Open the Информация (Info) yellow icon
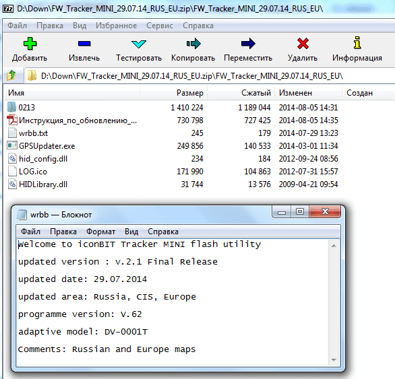The width and height of the screenshot is (395, 379). 357,42
